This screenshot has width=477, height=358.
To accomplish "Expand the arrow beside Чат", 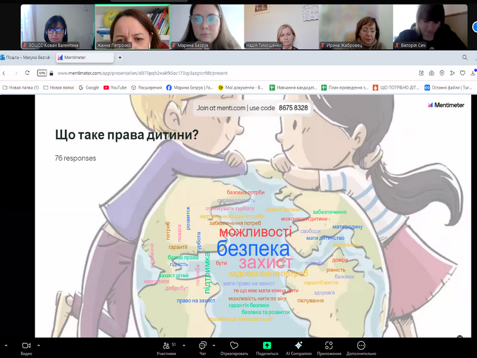I will point(213,345).
